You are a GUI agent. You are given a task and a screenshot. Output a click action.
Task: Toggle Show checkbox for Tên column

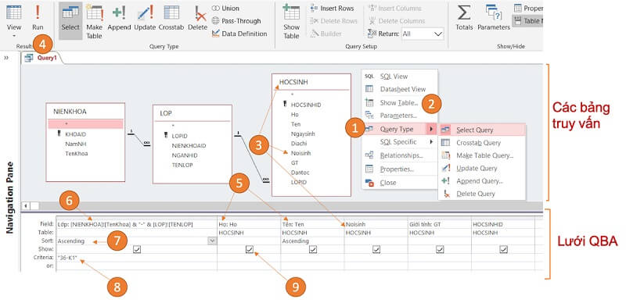click(313, 249)
